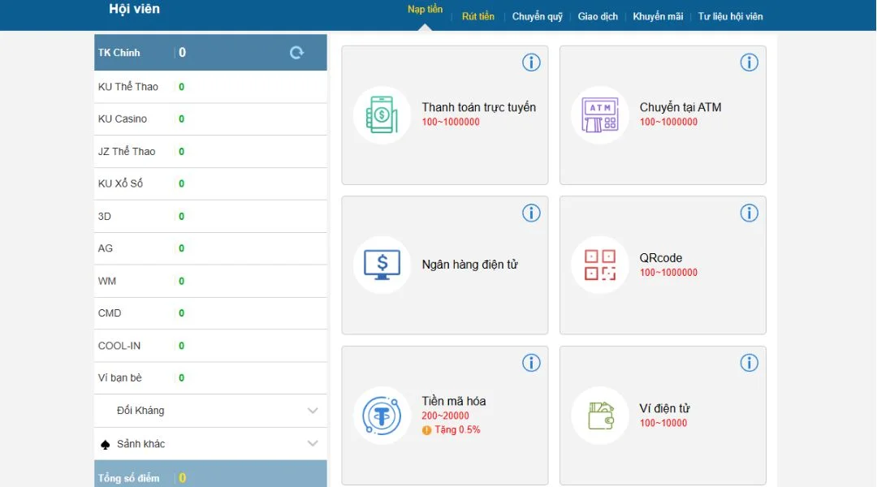Open info for Chuyển tại ATM
The width and height of the screenshot is (877, 487).
point(749,62)
